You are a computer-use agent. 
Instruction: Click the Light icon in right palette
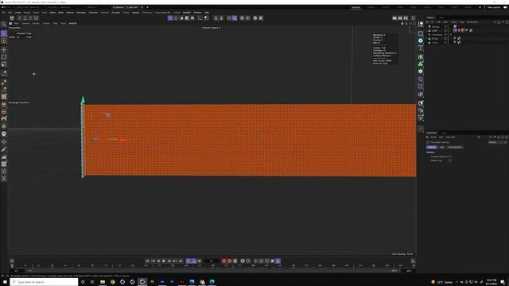(421, 118)
